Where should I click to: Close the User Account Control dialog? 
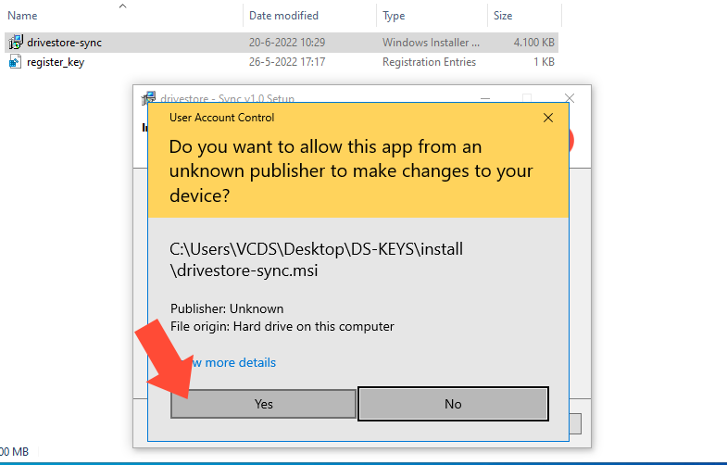pos(548,118)
